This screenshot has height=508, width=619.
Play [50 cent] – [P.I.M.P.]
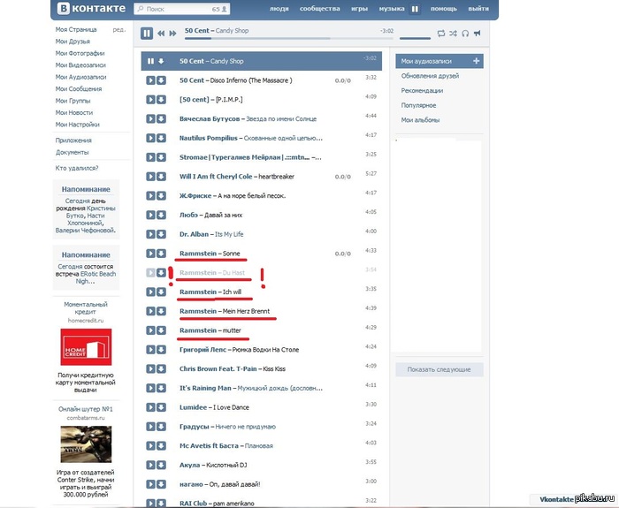pyautogui.click(x=150, y=99)
